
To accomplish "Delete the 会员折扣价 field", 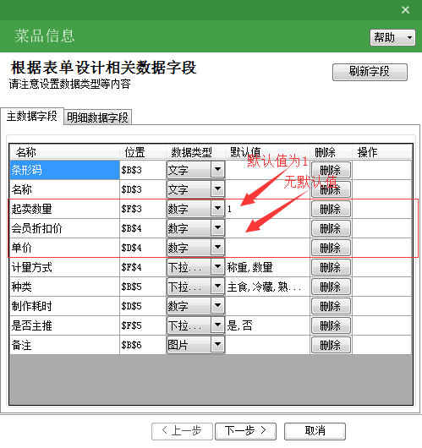I will [331, 228].
